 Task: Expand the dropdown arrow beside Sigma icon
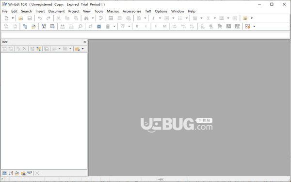[x=215, y=18]
